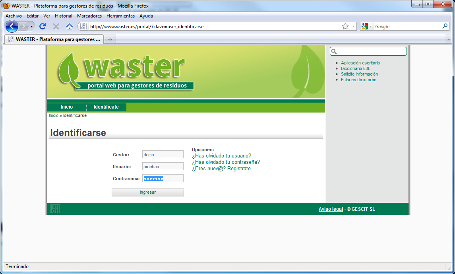Click the browser back arrow button
The height and width of the screenshot is (274, 455).
[12, 26]
